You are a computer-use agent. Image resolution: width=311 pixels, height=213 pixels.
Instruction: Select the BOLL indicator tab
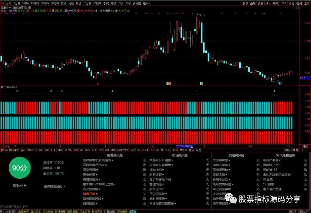[168, 150]
